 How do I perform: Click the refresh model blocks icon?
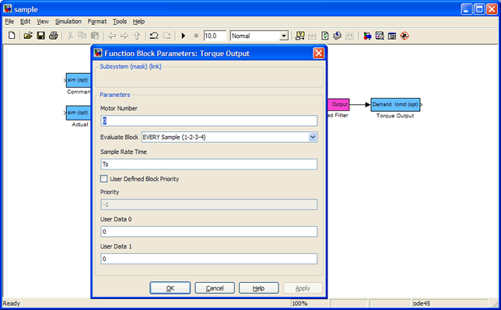tap(325, 36)
